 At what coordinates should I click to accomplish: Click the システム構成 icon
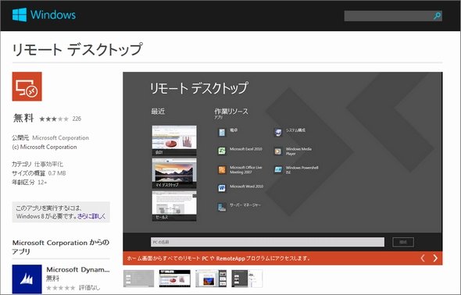[x=278, y=133]
